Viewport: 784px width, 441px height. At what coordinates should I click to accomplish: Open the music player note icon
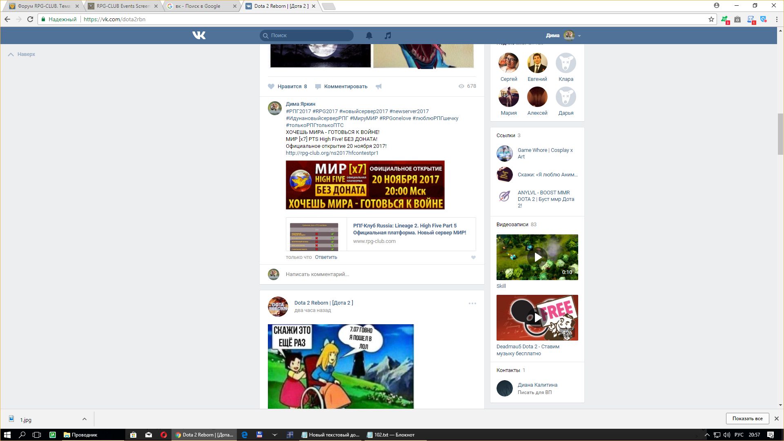coord(388,36)
